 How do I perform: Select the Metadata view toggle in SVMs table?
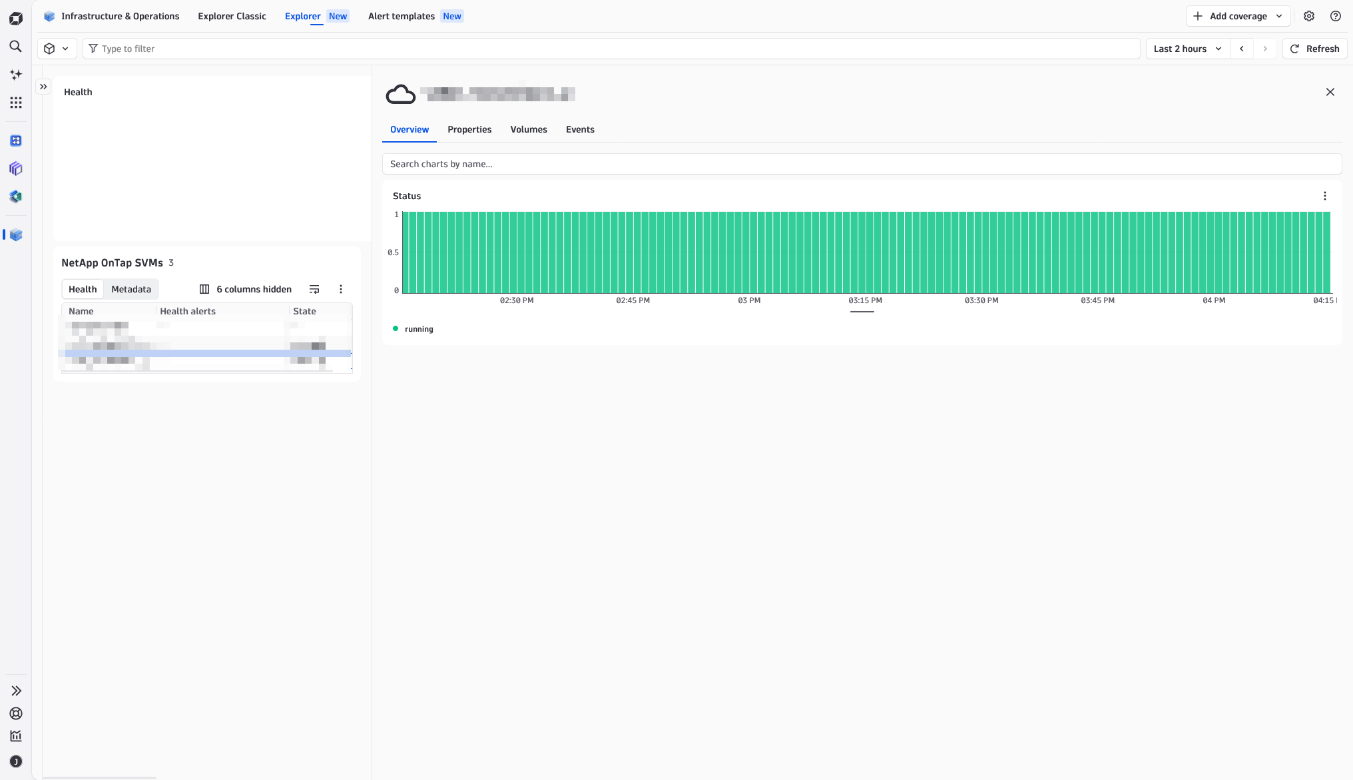[x=131, y=289]
